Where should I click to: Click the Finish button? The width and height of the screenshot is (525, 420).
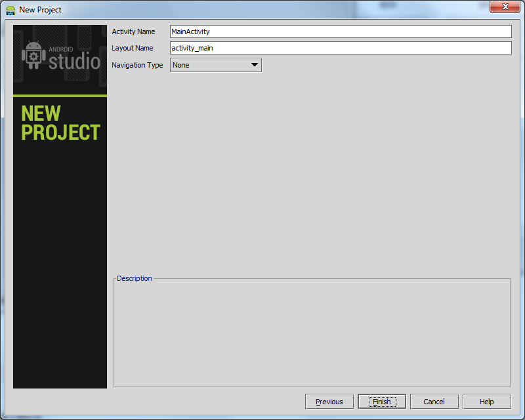pos(381,401)
